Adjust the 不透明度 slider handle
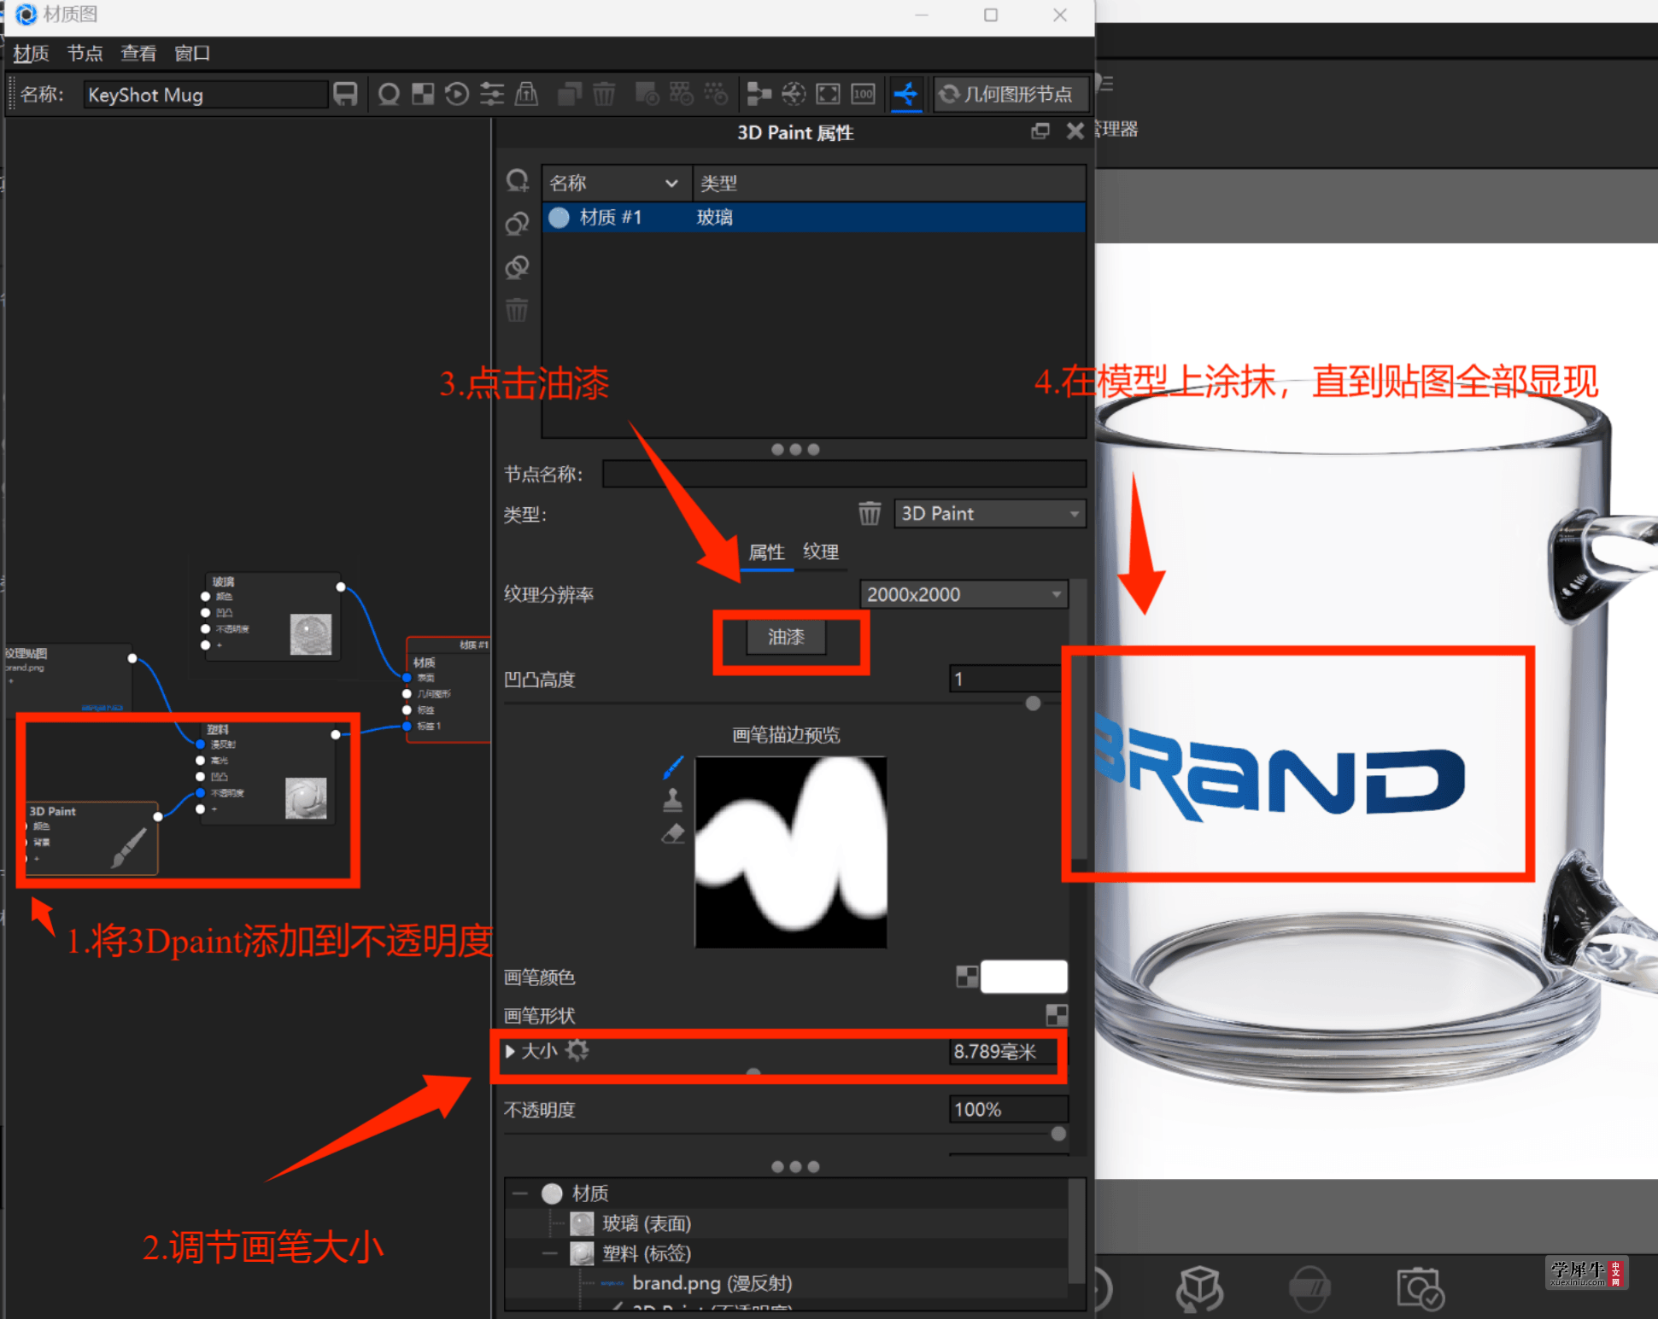Screen dimensions: 1658x1319 (x=1058, y=1134)
